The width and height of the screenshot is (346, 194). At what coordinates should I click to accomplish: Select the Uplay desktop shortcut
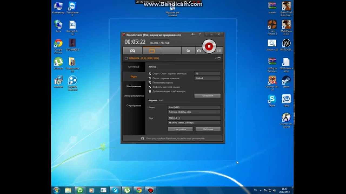click(286, 101)
